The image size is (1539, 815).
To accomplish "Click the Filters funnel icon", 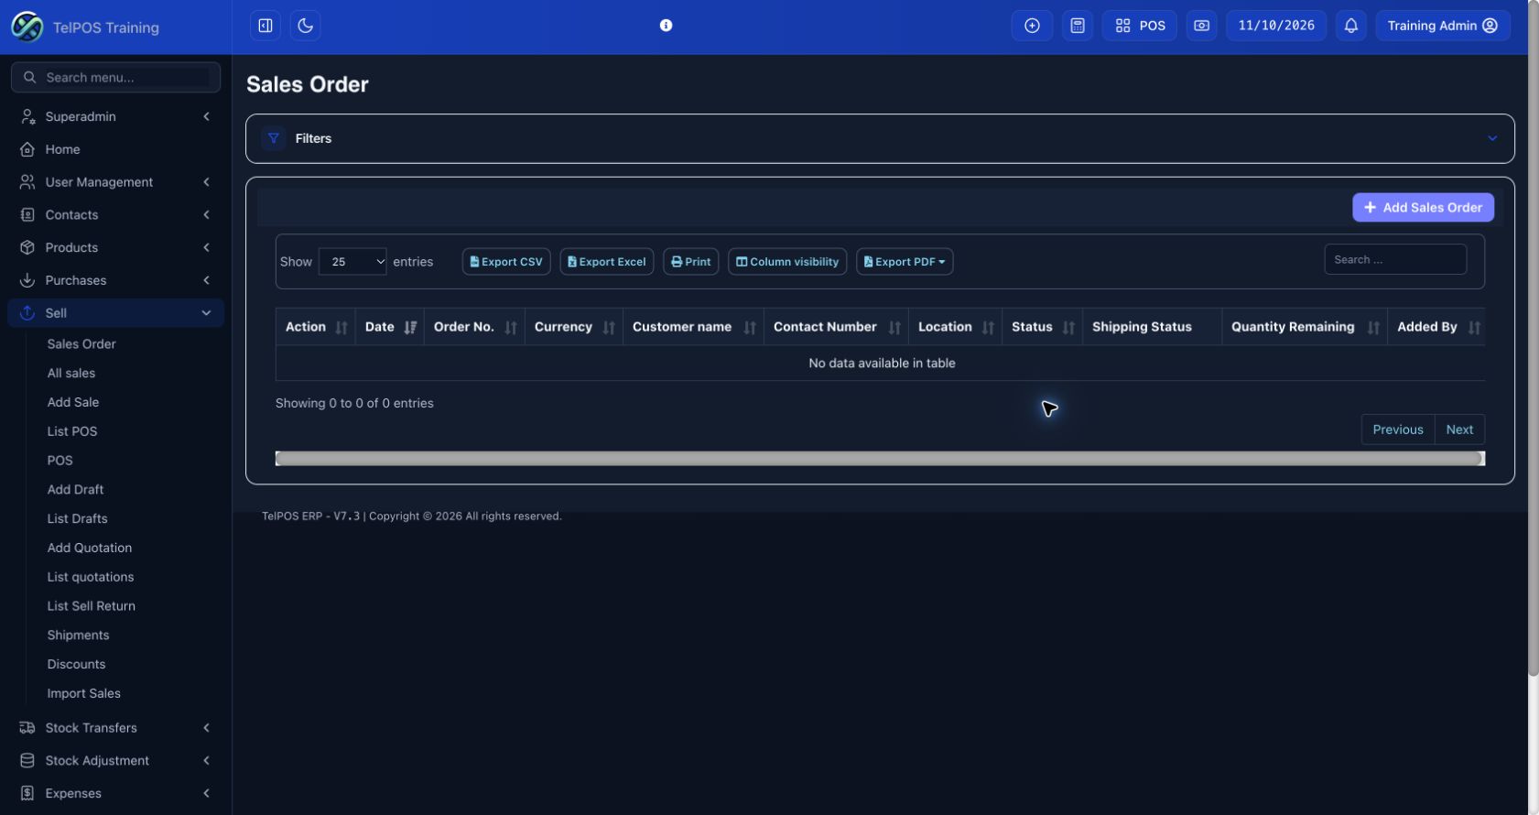I will 273,138.
